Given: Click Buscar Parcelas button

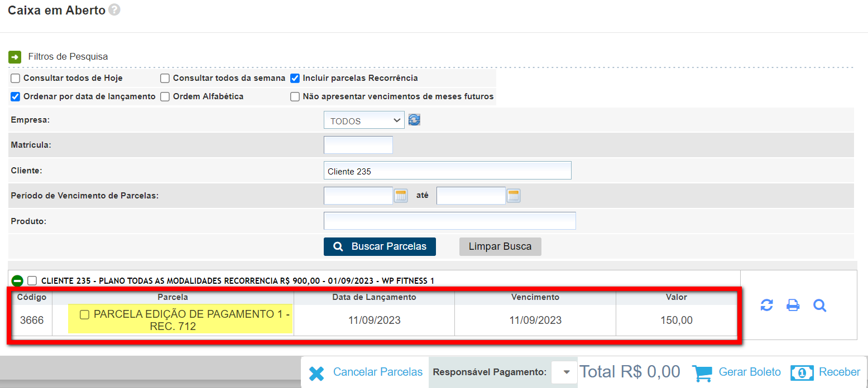Looking at the screenshot, I should pyautogui.click(x=380, y=246).
